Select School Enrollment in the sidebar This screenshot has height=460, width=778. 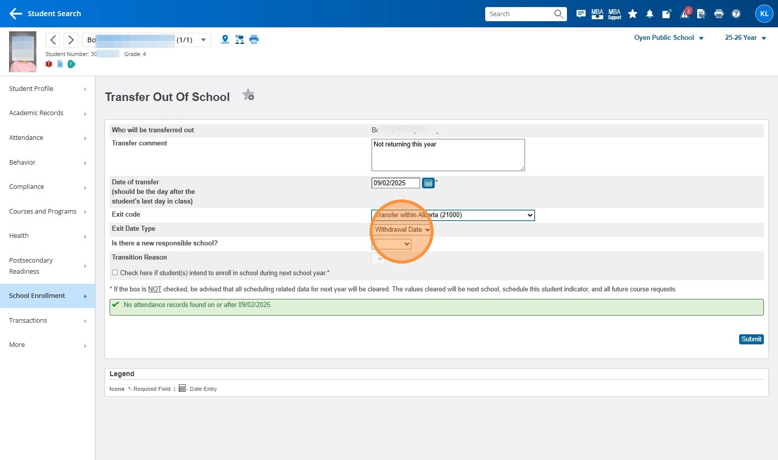click(47, 296)
